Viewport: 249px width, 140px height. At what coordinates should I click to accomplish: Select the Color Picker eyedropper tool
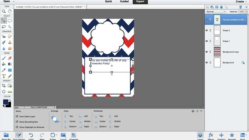(x=4, y=70)
